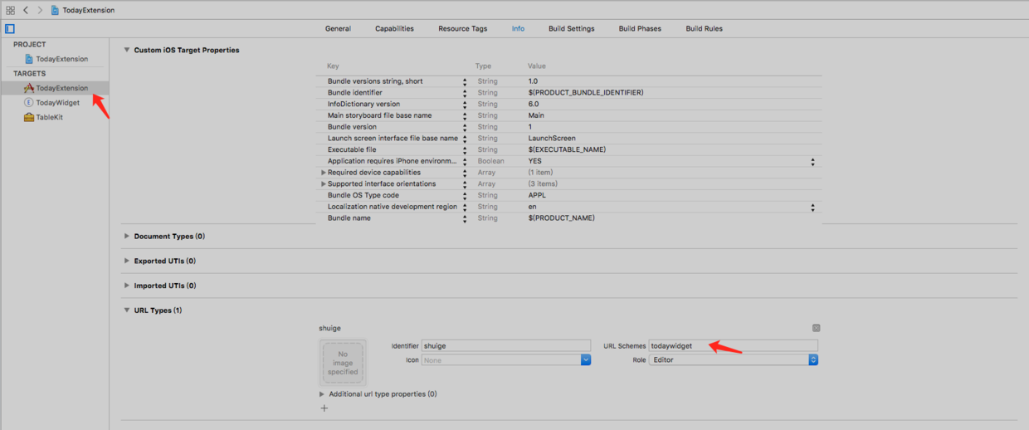Viewport: 1029px width, 430px height.
Task: Collapse Custom iOS Target Properties section
Action: [127, 50]
